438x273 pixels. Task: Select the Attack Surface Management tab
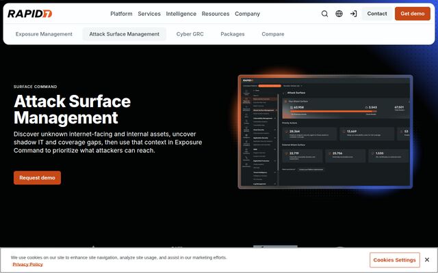(125, 34)
